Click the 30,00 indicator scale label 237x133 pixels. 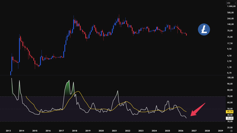coord(230,121)
